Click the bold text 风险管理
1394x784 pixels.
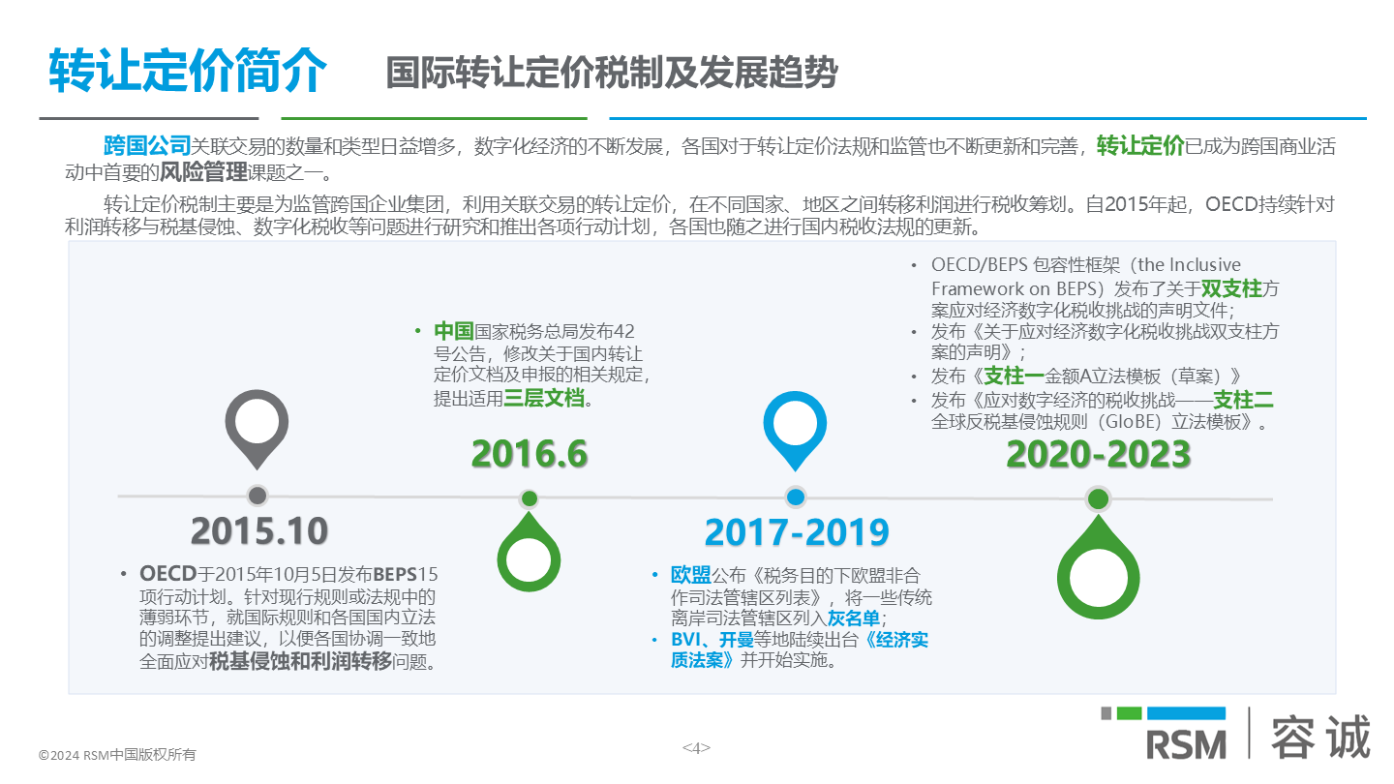tap(202, 174)
